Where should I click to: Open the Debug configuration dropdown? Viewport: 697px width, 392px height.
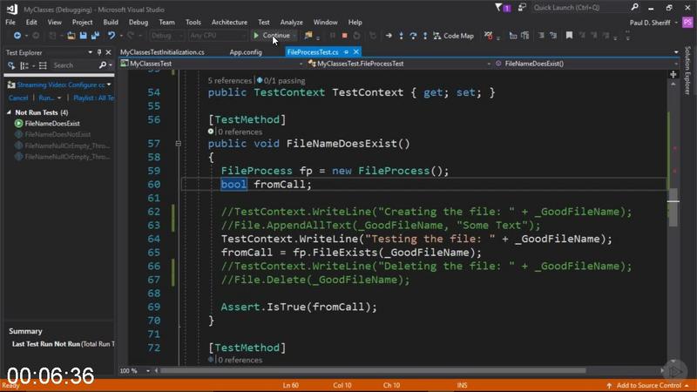click(166, 36)
